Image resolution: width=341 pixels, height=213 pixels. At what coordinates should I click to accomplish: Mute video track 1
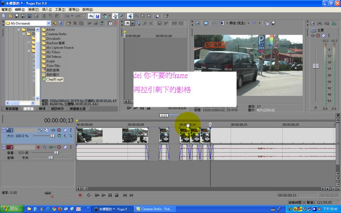tap(65, 130)
